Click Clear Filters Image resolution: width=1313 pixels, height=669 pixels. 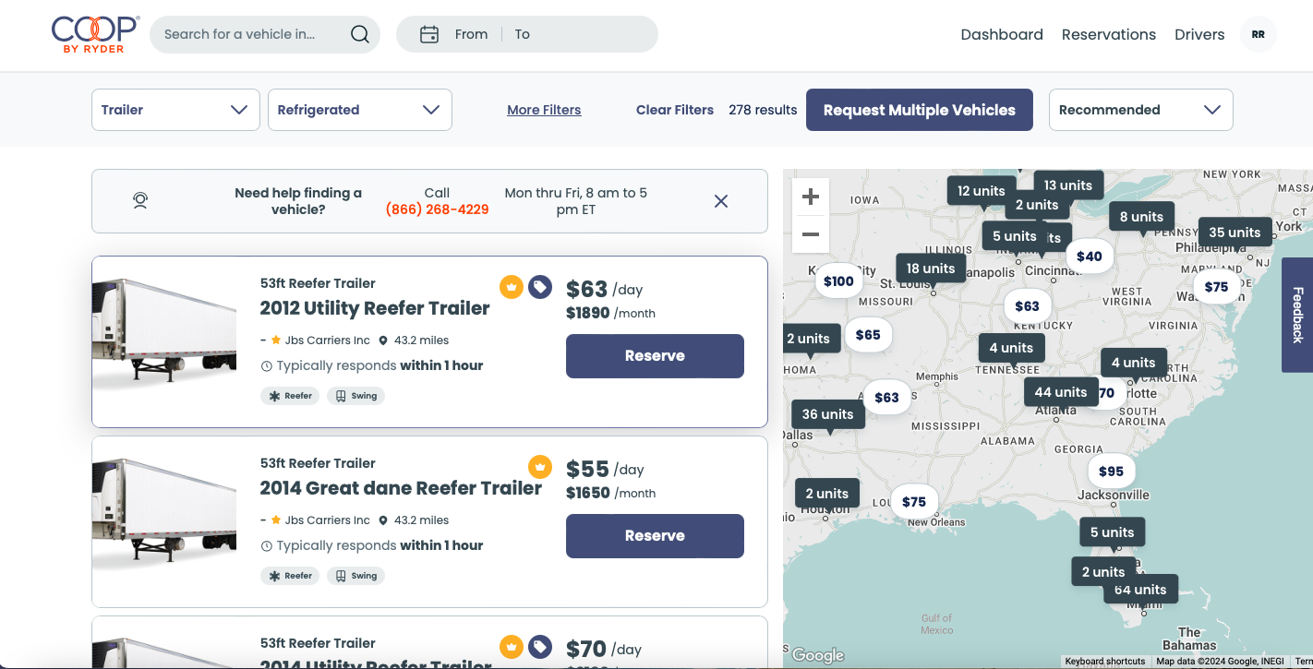[x=675, y=110]
